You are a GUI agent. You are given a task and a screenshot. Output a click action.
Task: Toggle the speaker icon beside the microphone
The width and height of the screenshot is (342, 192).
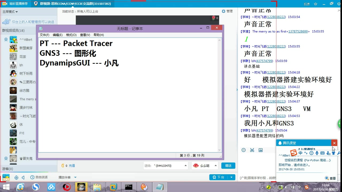(23, 177)
